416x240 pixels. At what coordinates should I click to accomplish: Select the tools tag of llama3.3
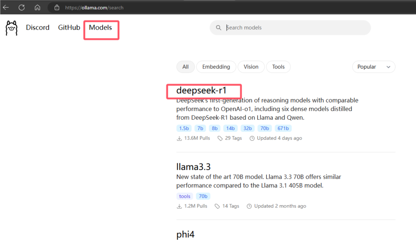[185, 196]
